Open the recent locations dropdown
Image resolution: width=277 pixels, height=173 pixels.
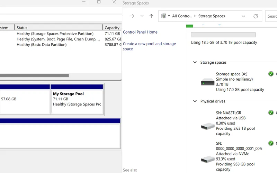click(x=142, y=16)
